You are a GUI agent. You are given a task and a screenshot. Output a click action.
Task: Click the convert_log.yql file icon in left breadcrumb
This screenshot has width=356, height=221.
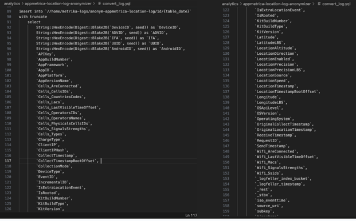(x=100, y=3)
